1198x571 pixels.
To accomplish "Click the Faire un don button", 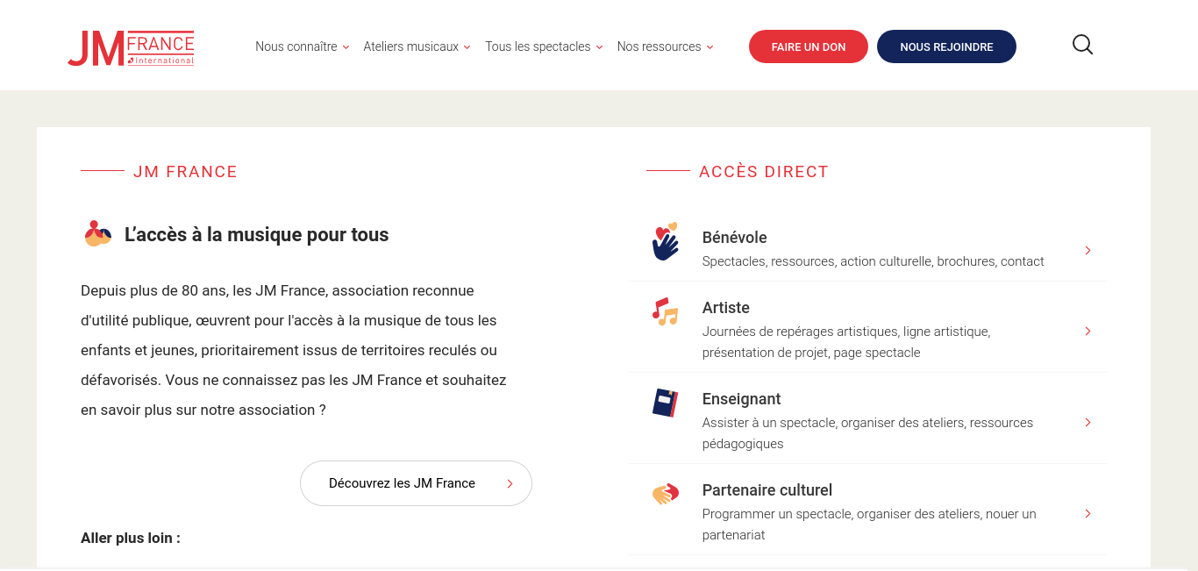I will click(809, 46).
